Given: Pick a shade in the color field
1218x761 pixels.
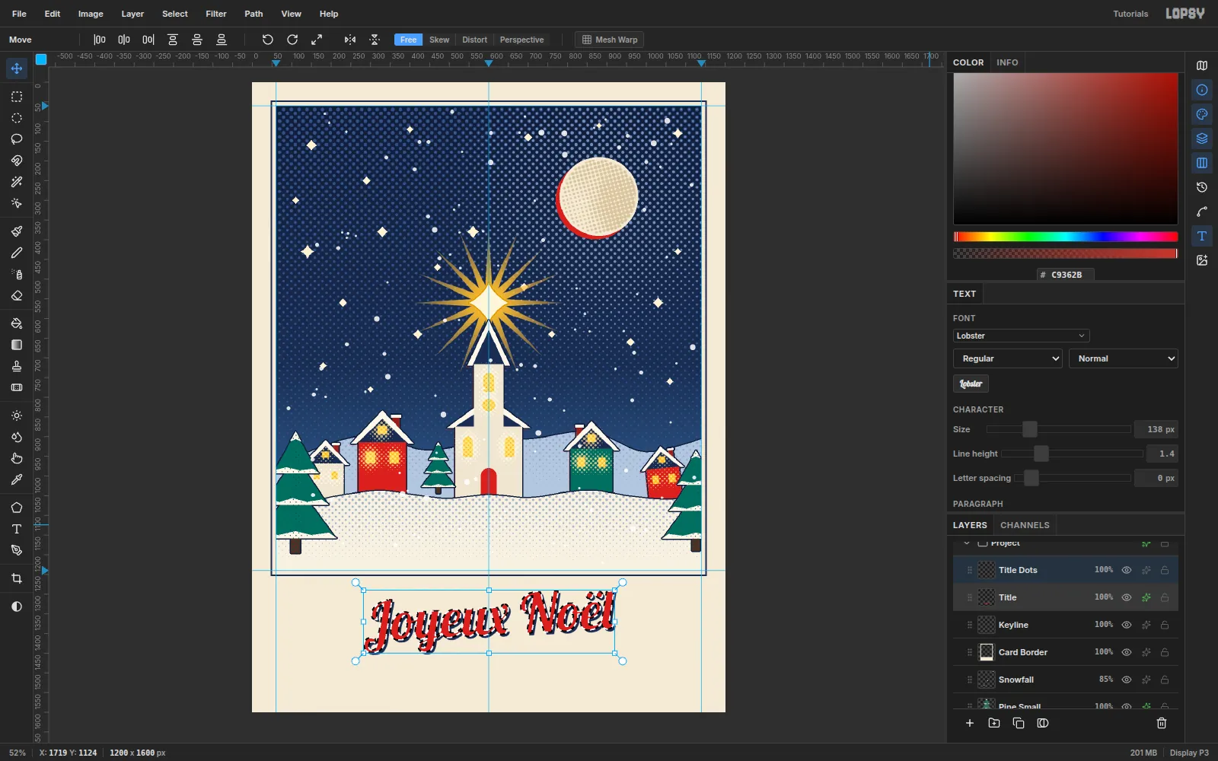Looking at the screenshot, I should click(x=1066, y=148).
